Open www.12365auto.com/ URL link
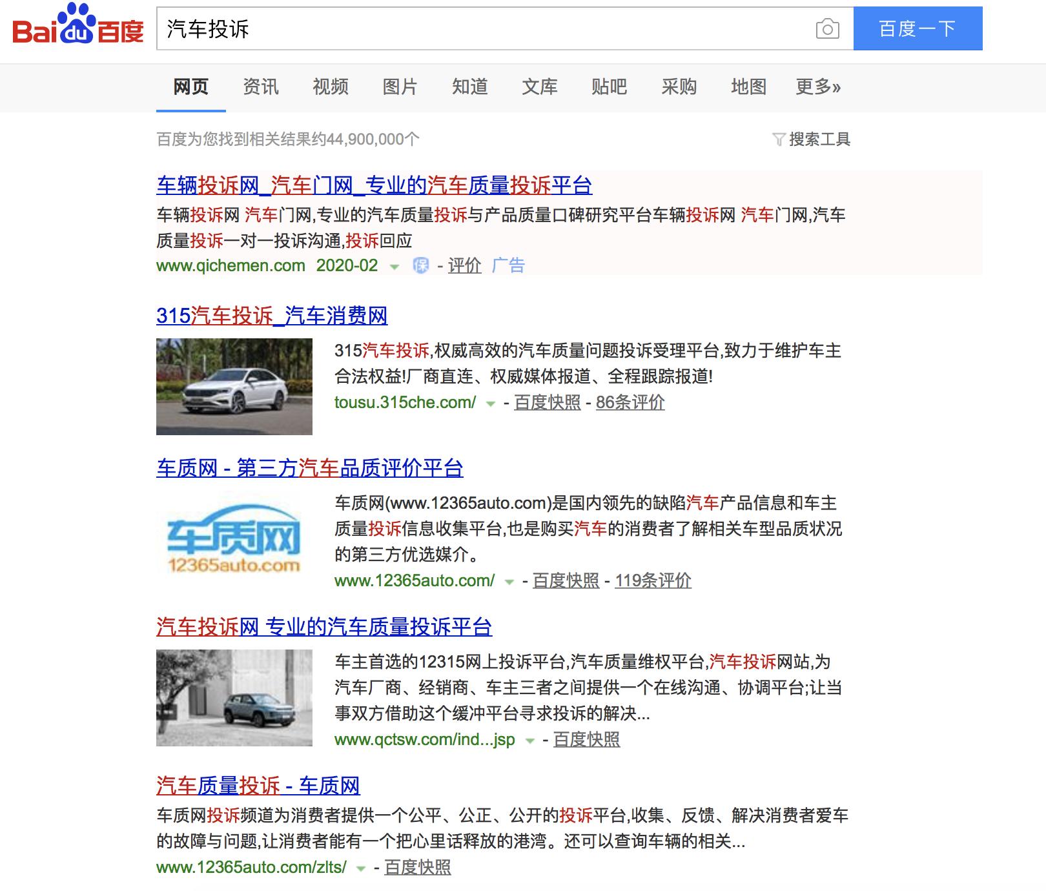Screen dimensions: 1046x891 [415, 580]
